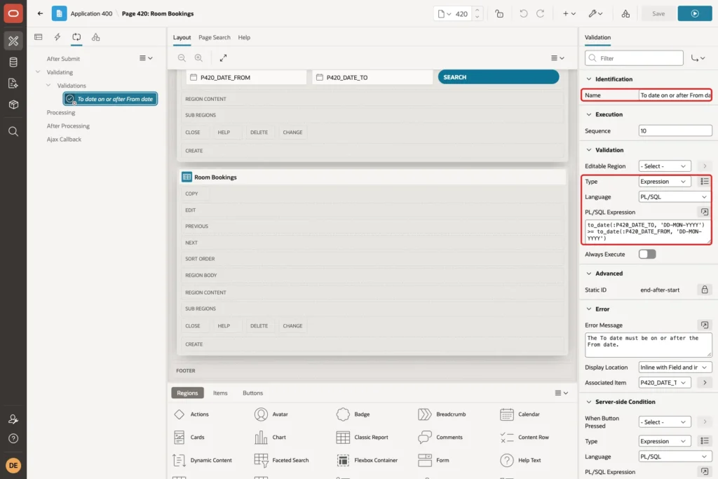Open the processing tree menu dropdown
This screenshot has width=718, height=479.
point(146,58)
